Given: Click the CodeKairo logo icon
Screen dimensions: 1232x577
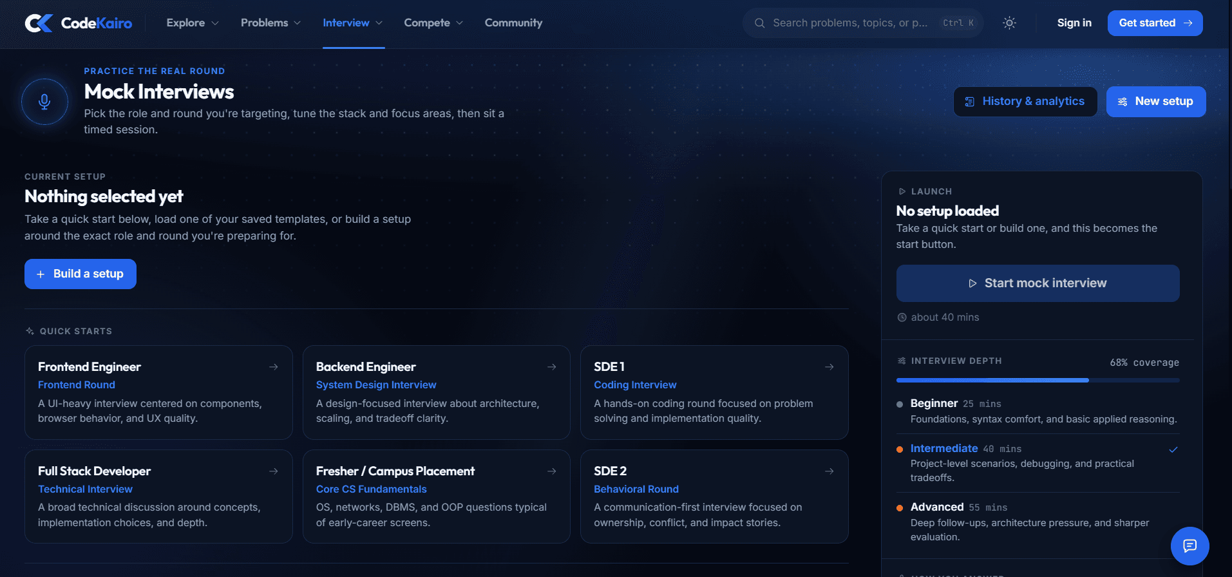Looking at the screenshot, I should tap(39, 23).
